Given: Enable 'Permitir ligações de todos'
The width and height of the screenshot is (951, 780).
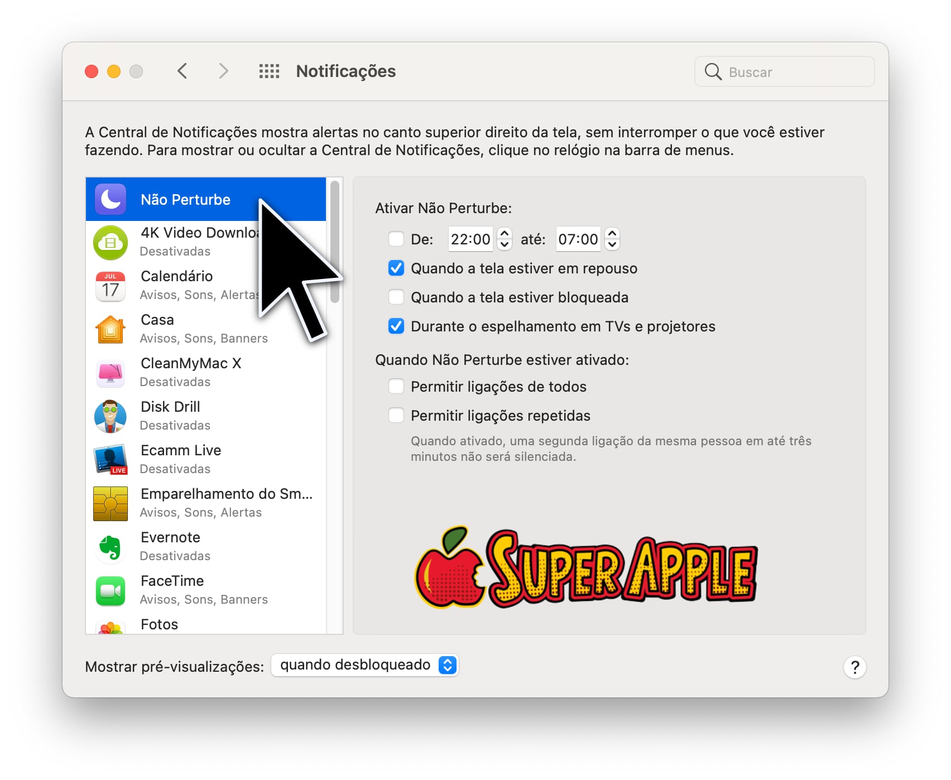Looking at the screenshot, I should 396,386.
